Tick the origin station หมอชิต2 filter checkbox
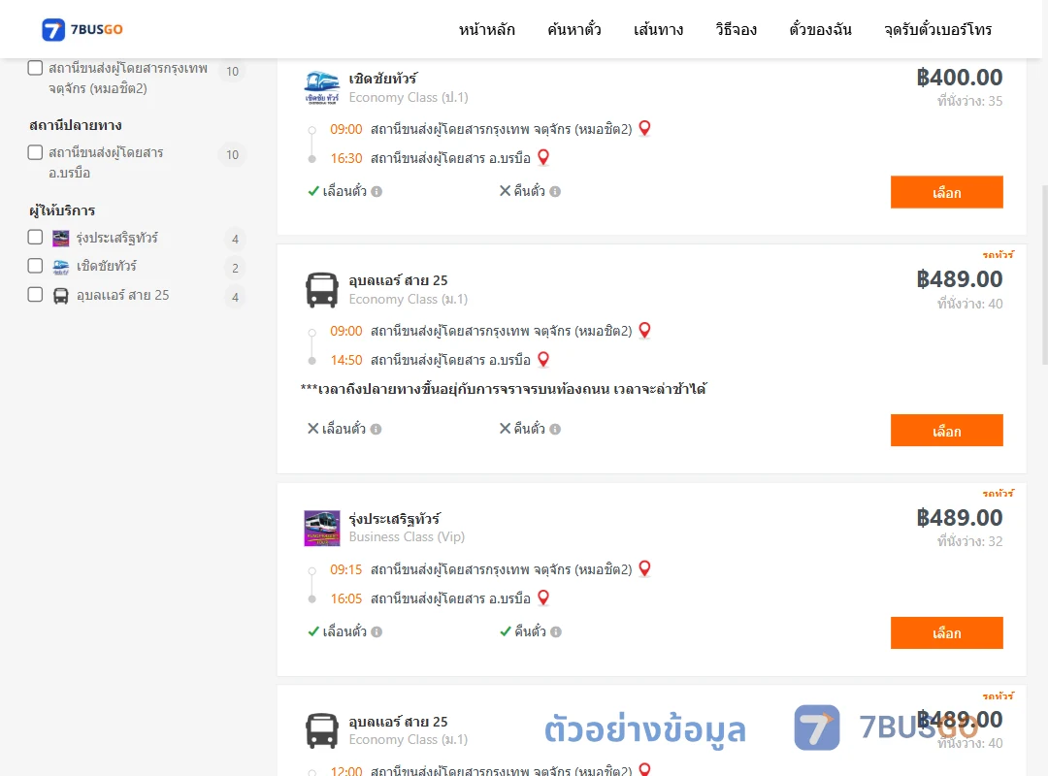The width and height of the screenshot is (1048, 776). coord(36,68)
